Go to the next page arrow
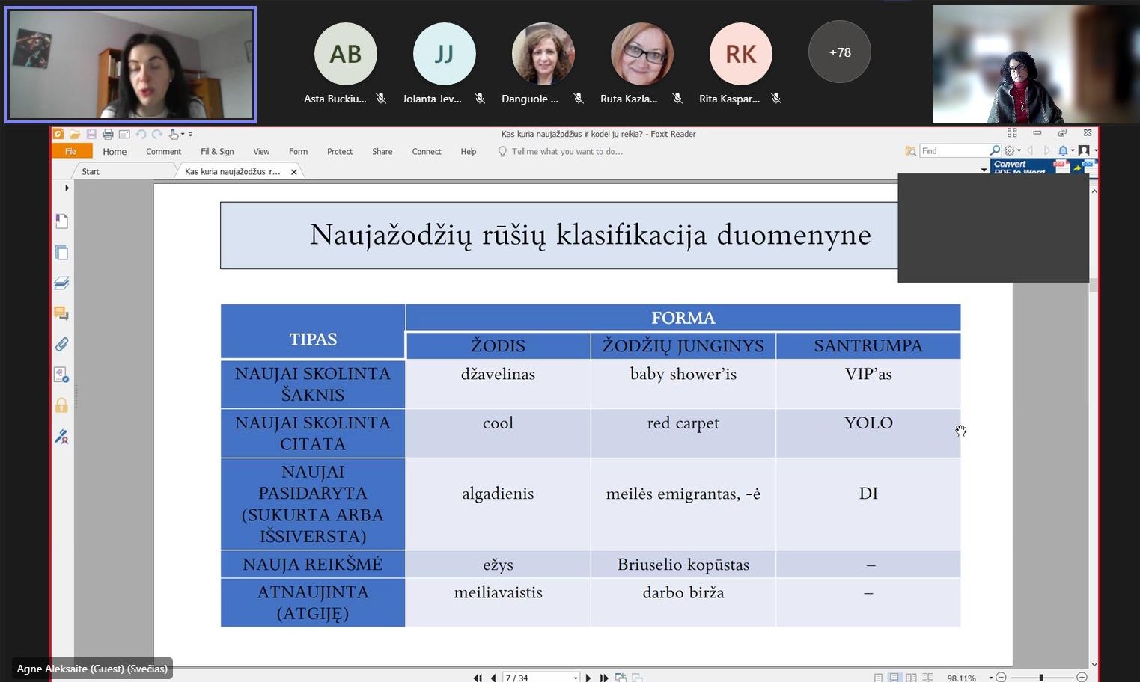The image size is (1140, 682). [588, 678]
